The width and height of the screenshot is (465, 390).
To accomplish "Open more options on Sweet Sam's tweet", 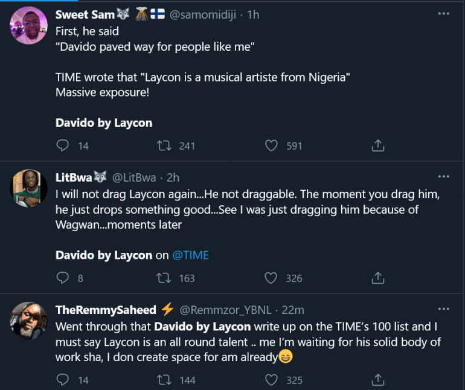I will pos(443,13).
